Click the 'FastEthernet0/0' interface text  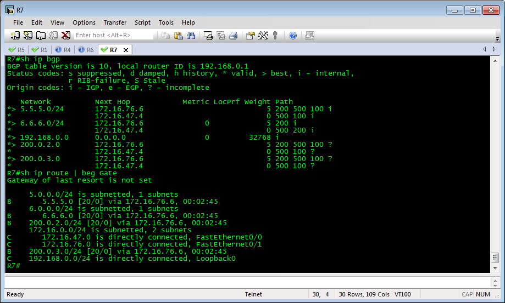[229, 237]
